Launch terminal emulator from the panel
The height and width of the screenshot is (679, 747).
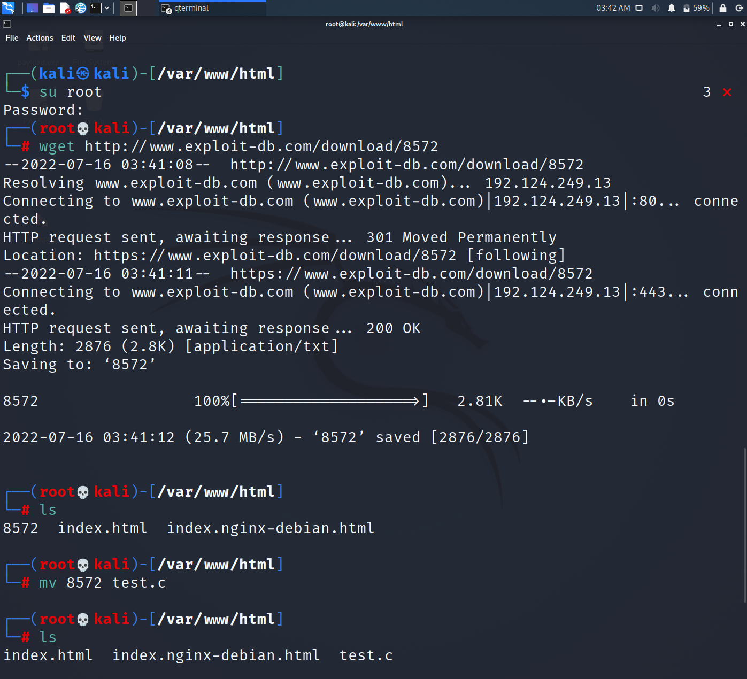pyautogui.click(x=96, y=8)
